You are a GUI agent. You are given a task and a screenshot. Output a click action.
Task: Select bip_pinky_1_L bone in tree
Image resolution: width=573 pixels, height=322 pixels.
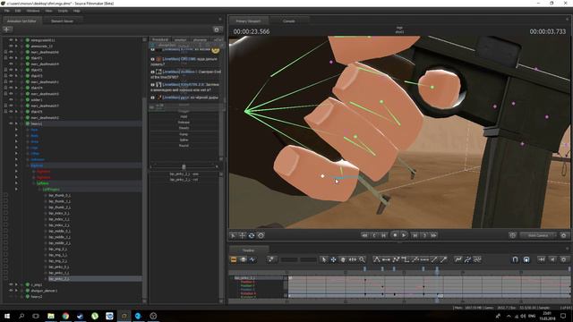click(x=59, y=273)
